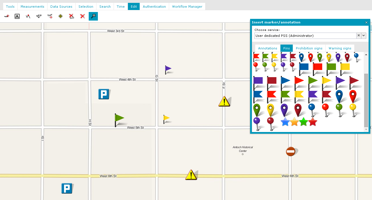Pick the red star pin

point(313,122)
